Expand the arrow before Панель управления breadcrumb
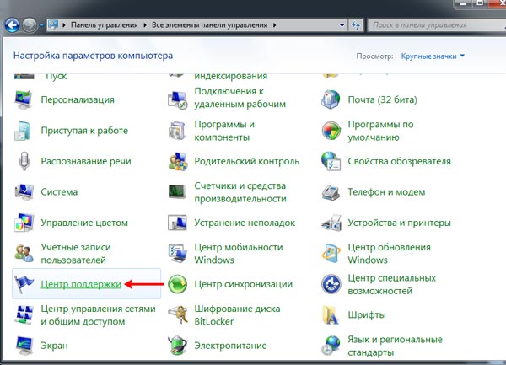Screen dimensions: 506x365 [x=64, y=25]
